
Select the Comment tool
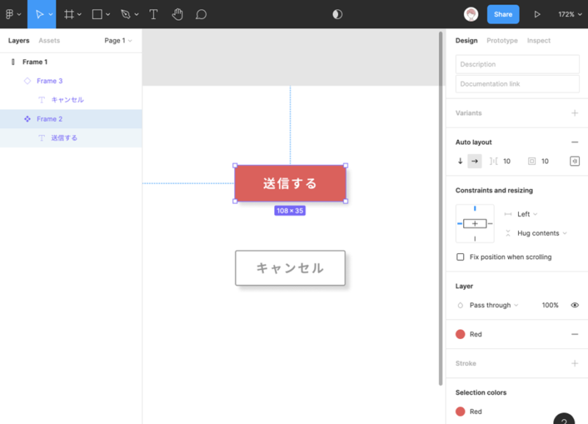click(201, 14)
